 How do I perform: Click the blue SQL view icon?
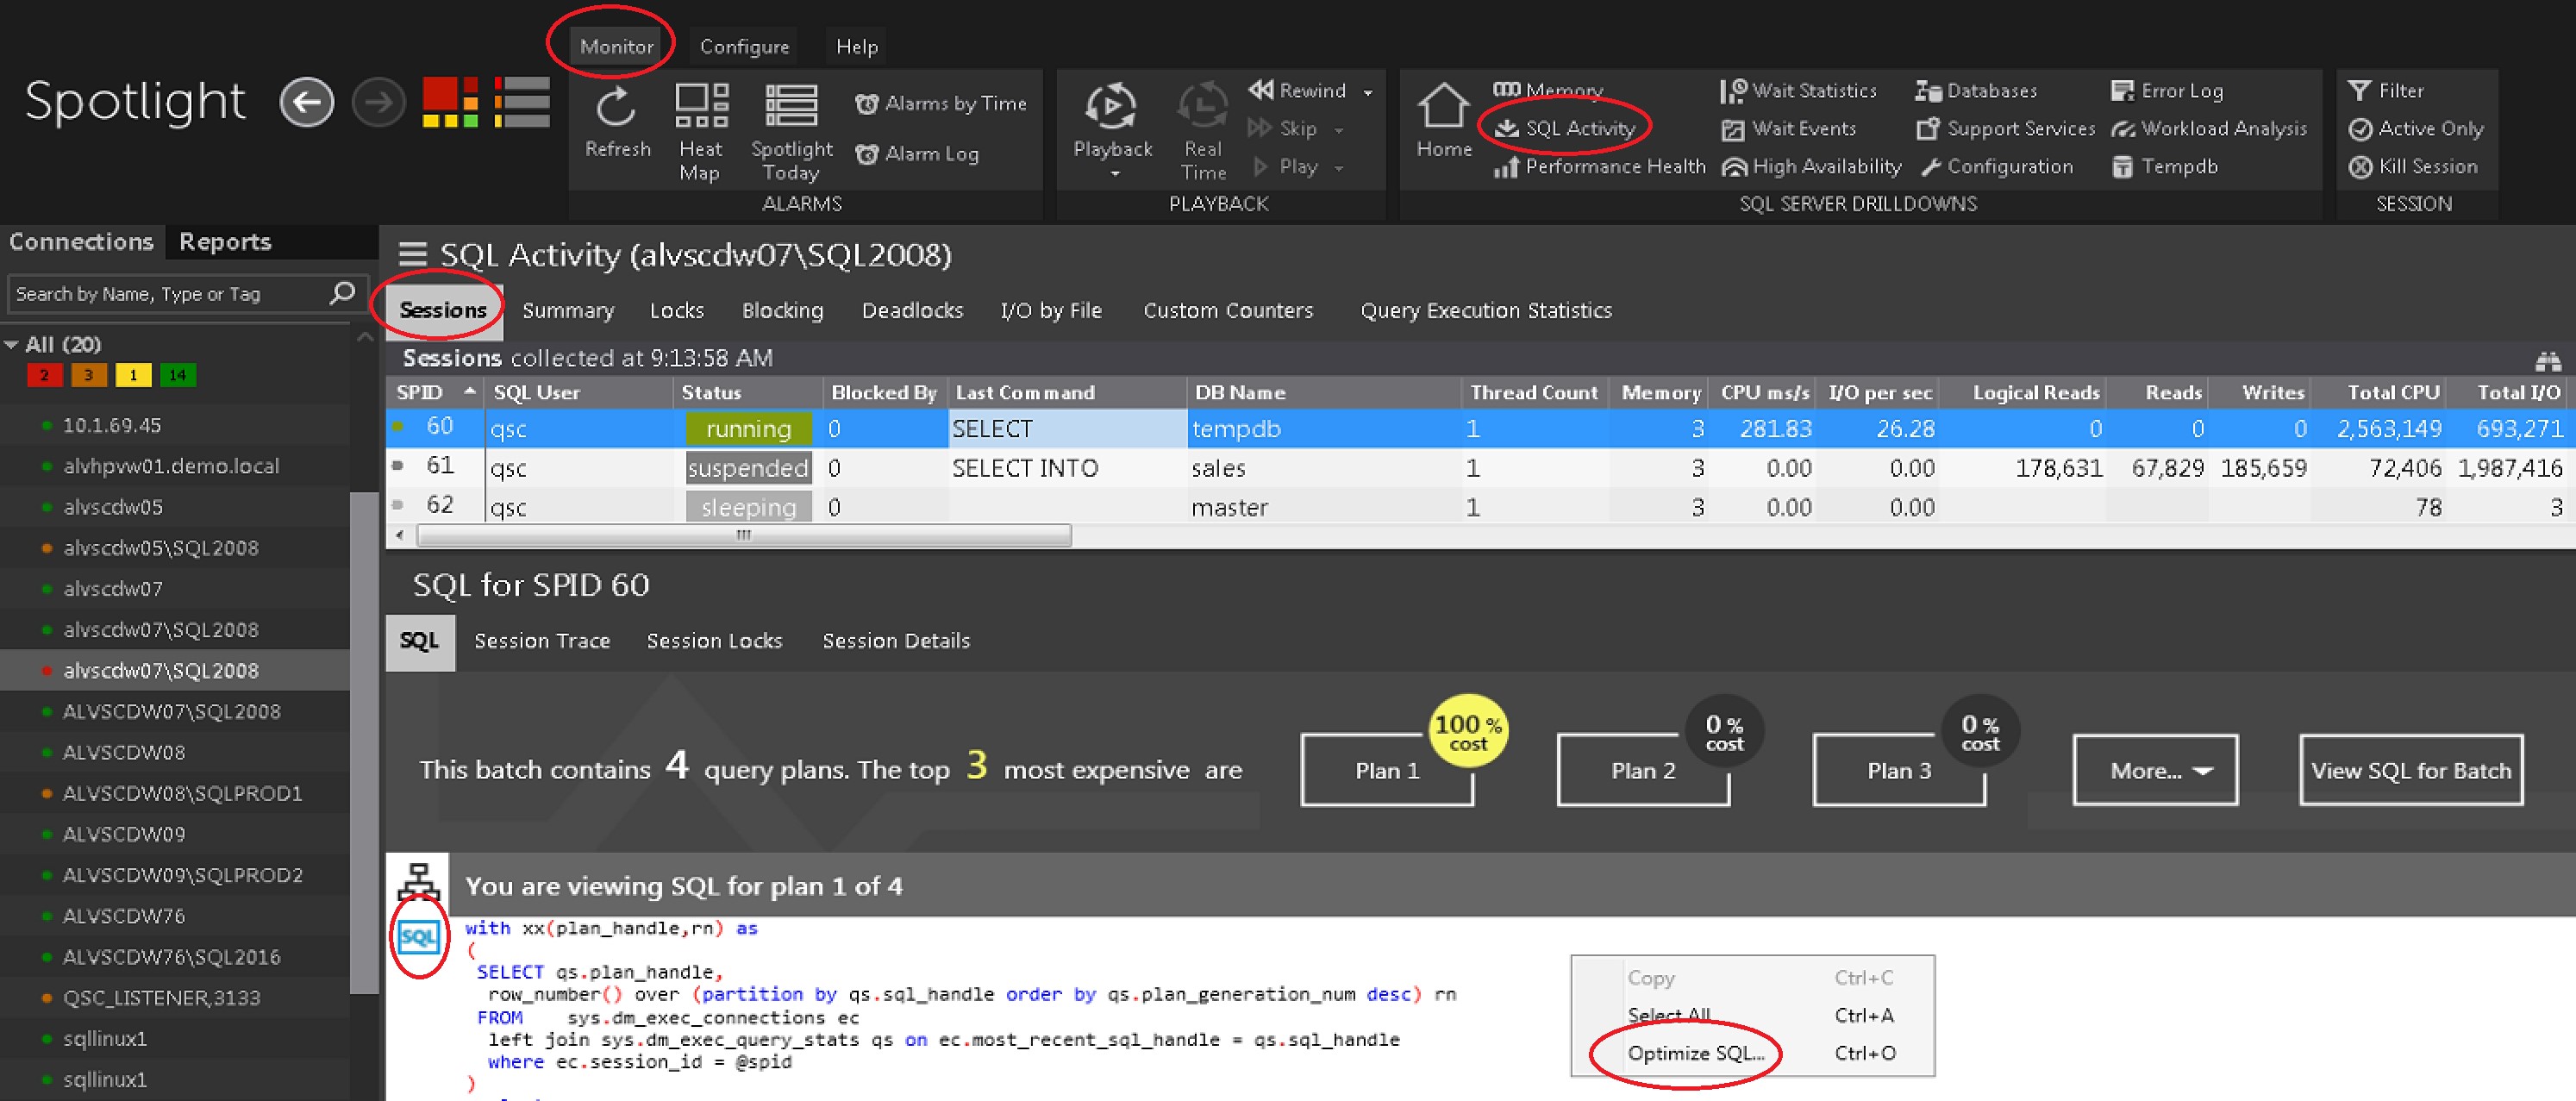click(x=418, y=937)
